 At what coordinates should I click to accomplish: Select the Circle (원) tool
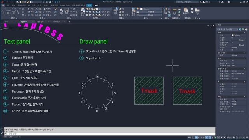14,11
